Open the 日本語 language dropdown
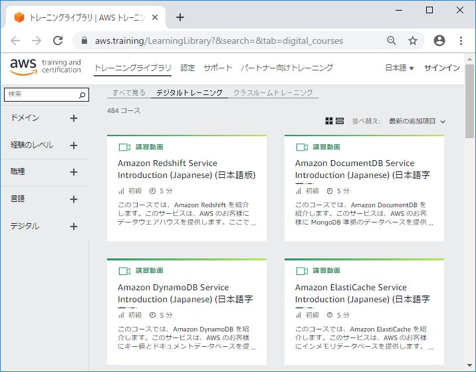 pyautogui.click(x=399, y=68)
